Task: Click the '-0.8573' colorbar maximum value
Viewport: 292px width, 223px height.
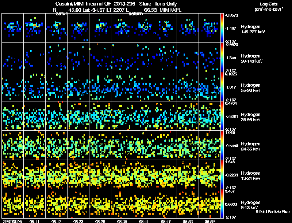Action: pos(231,15)
